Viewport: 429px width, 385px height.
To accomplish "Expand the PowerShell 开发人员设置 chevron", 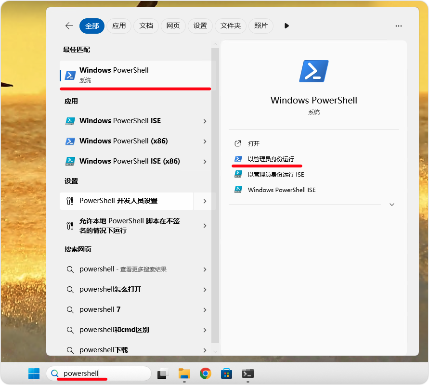I will 205,201.
